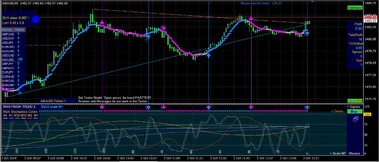
Task: Click the white 1482.83 current price tag
Action: 371,21
